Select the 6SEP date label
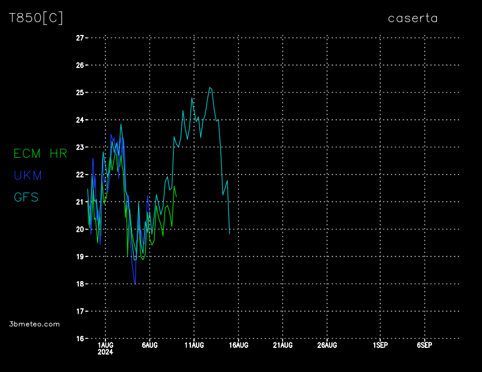Viewport: 482px width, 372px height. (x=424, y=345)
